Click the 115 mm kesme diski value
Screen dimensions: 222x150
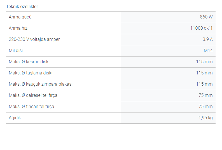(204, 62)
